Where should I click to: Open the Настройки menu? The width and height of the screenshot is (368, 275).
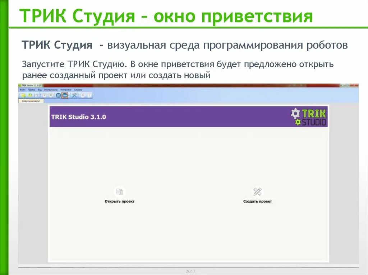coord(66,90)
